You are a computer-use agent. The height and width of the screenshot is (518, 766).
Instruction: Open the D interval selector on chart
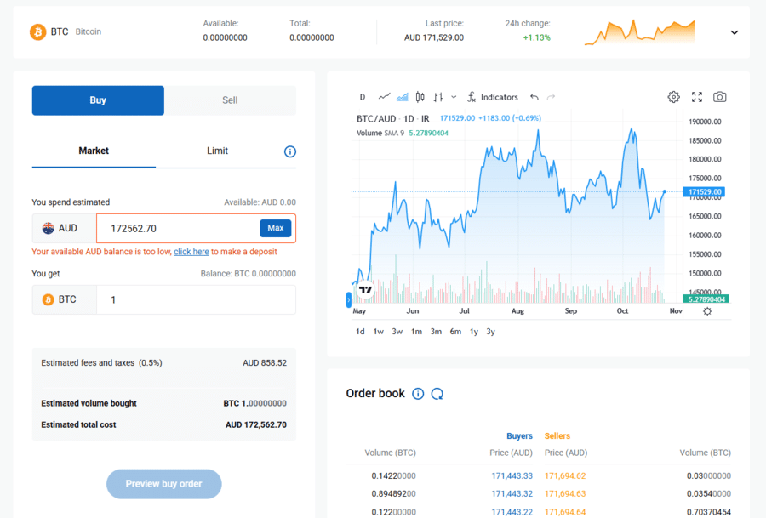pyautogui.click(x=362, y=97)
